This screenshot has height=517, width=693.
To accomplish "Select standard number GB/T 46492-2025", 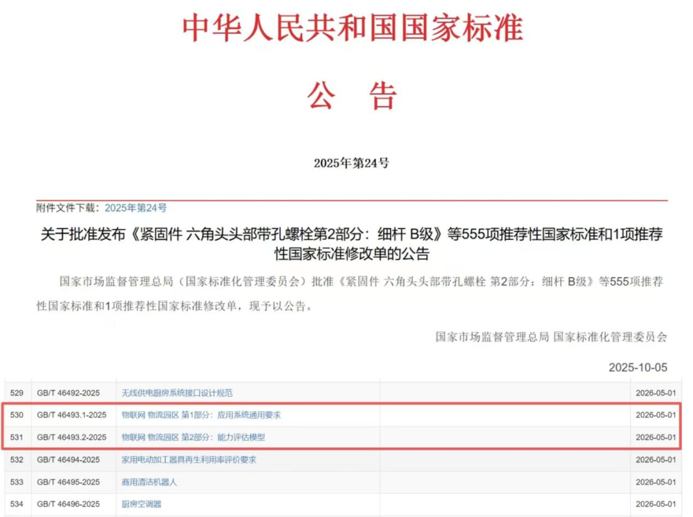I will [69, 393].
